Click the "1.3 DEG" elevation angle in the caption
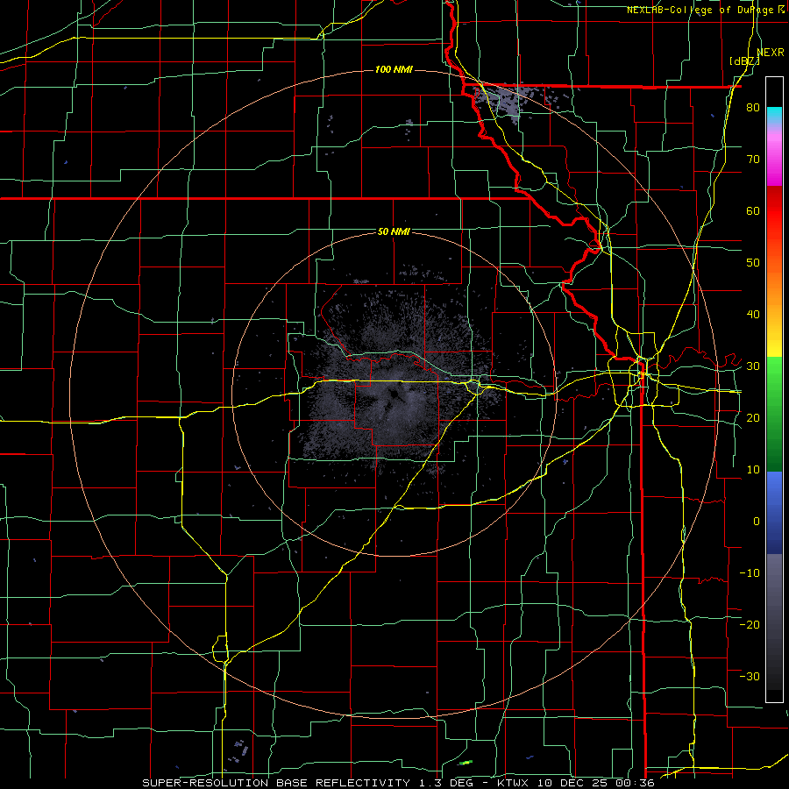This screenshot has width=789, height=789. point(446,783)
